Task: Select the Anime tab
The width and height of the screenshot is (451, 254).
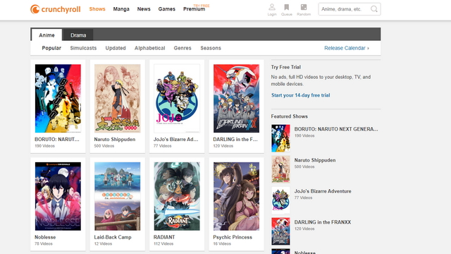Action: point(47,35)
